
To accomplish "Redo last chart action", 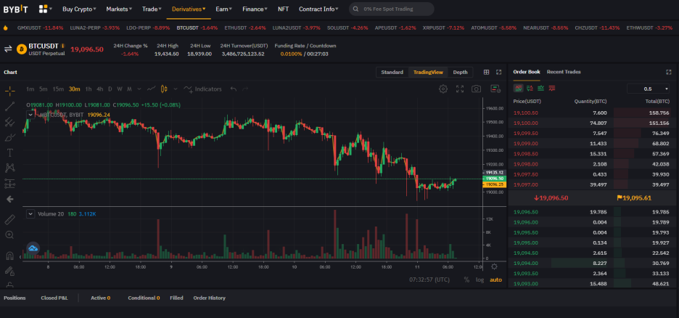I will pyautogui.click(x=245, y=89).
